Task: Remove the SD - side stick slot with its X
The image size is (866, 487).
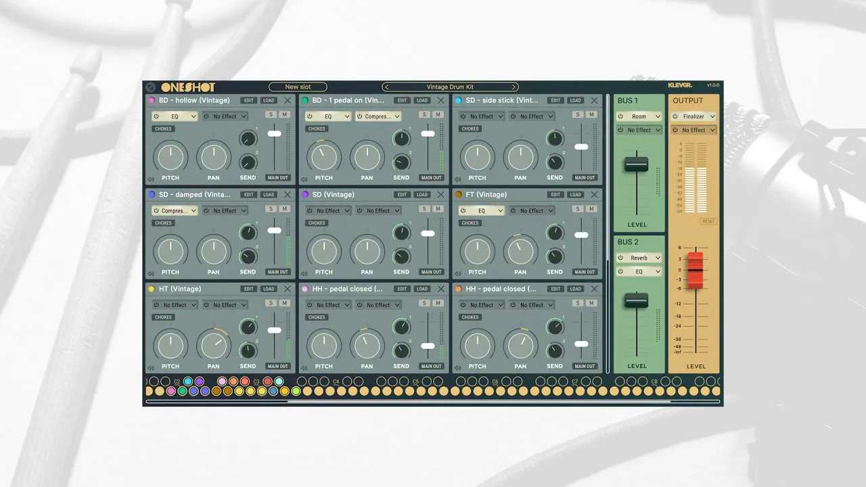Action: click(595, 100)
